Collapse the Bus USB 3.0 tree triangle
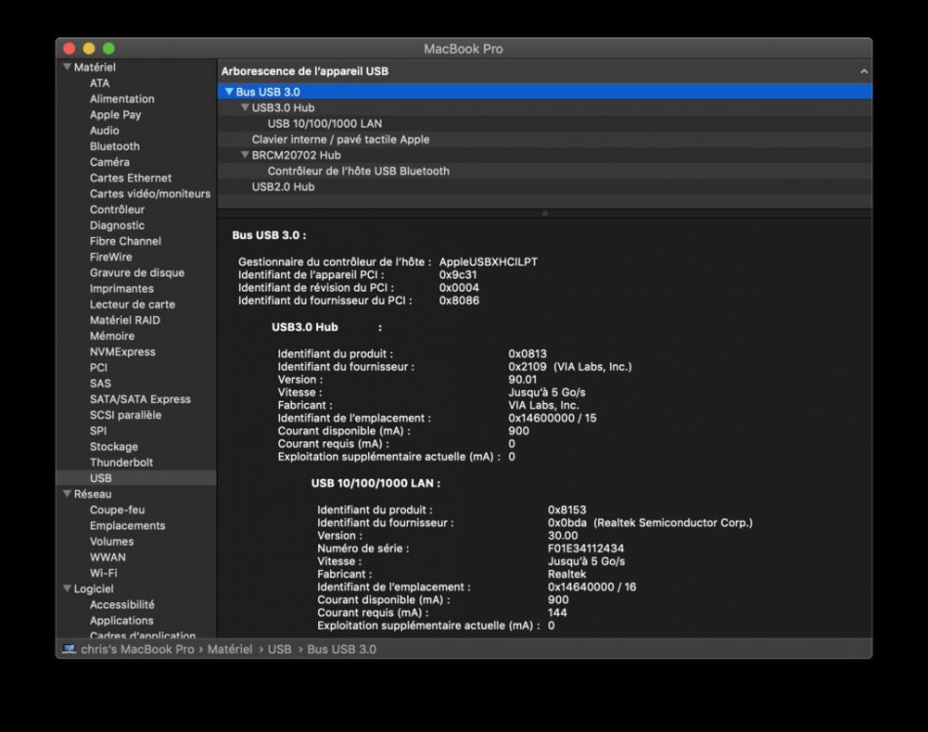 point(229,92)
